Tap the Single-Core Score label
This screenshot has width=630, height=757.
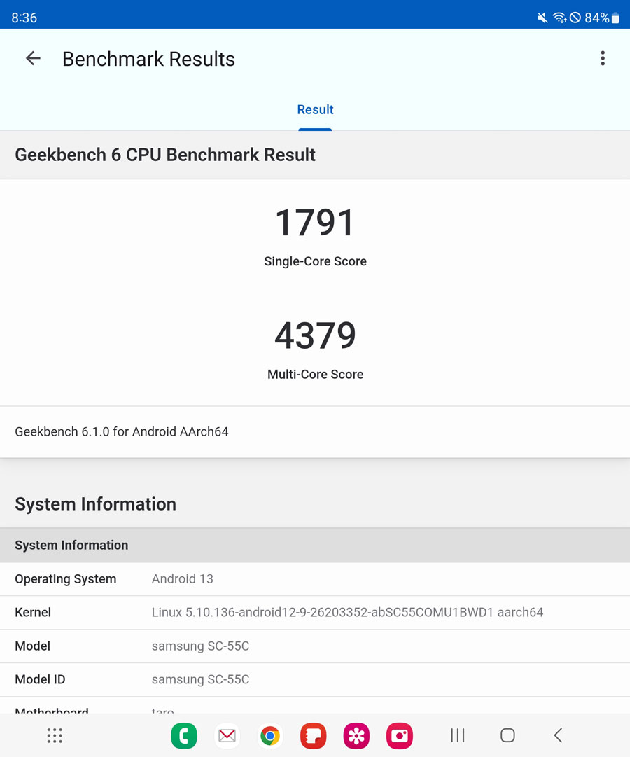[x=315, y=261]
